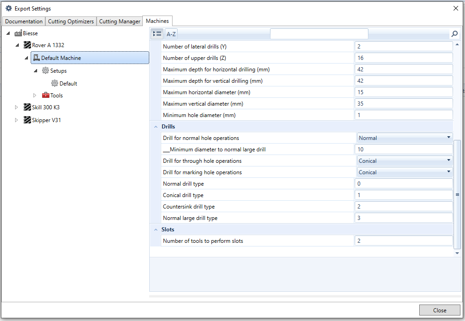Screen dimensions: 465x321
Task: Click the scrollbar down arrow
Action: (x=457, y=253)
